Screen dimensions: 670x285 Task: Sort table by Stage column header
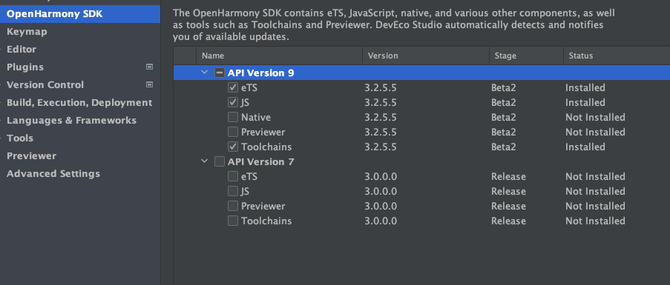(x=527, y=56)
